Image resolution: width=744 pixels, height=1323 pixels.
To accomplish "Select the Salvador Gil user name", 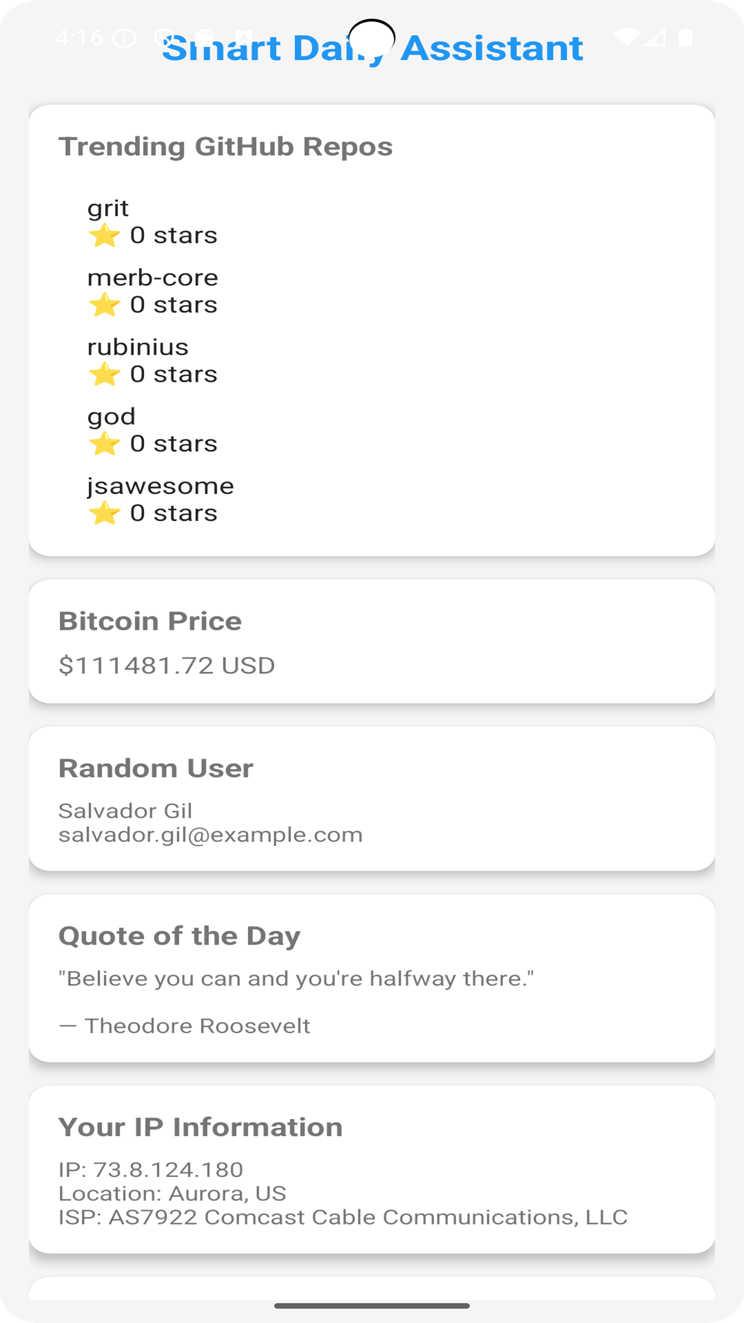I will tap(125, 811).
